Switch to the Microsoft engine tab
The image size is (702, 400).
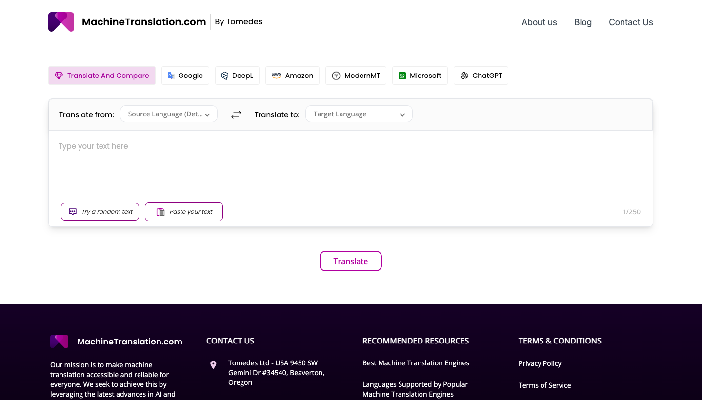420,76
